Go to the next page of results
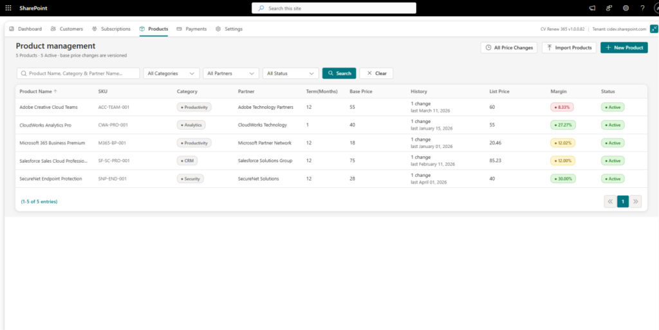The height and width of the screenshot is (330, 659). point(635,201)
